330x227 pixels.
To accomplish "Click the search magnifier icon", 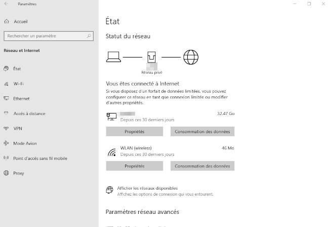I will tap(89, 36).
